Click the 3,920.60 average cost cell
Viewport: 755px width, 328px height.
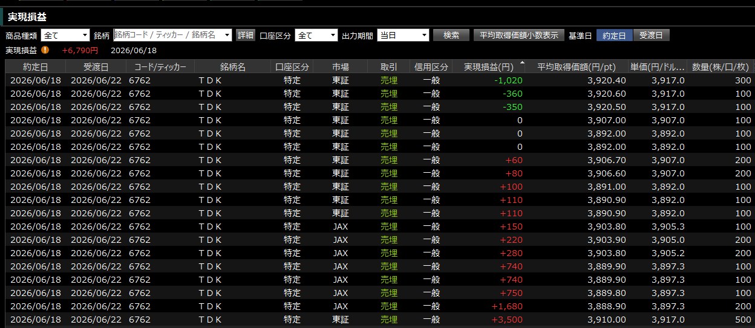tap(607, 94)
